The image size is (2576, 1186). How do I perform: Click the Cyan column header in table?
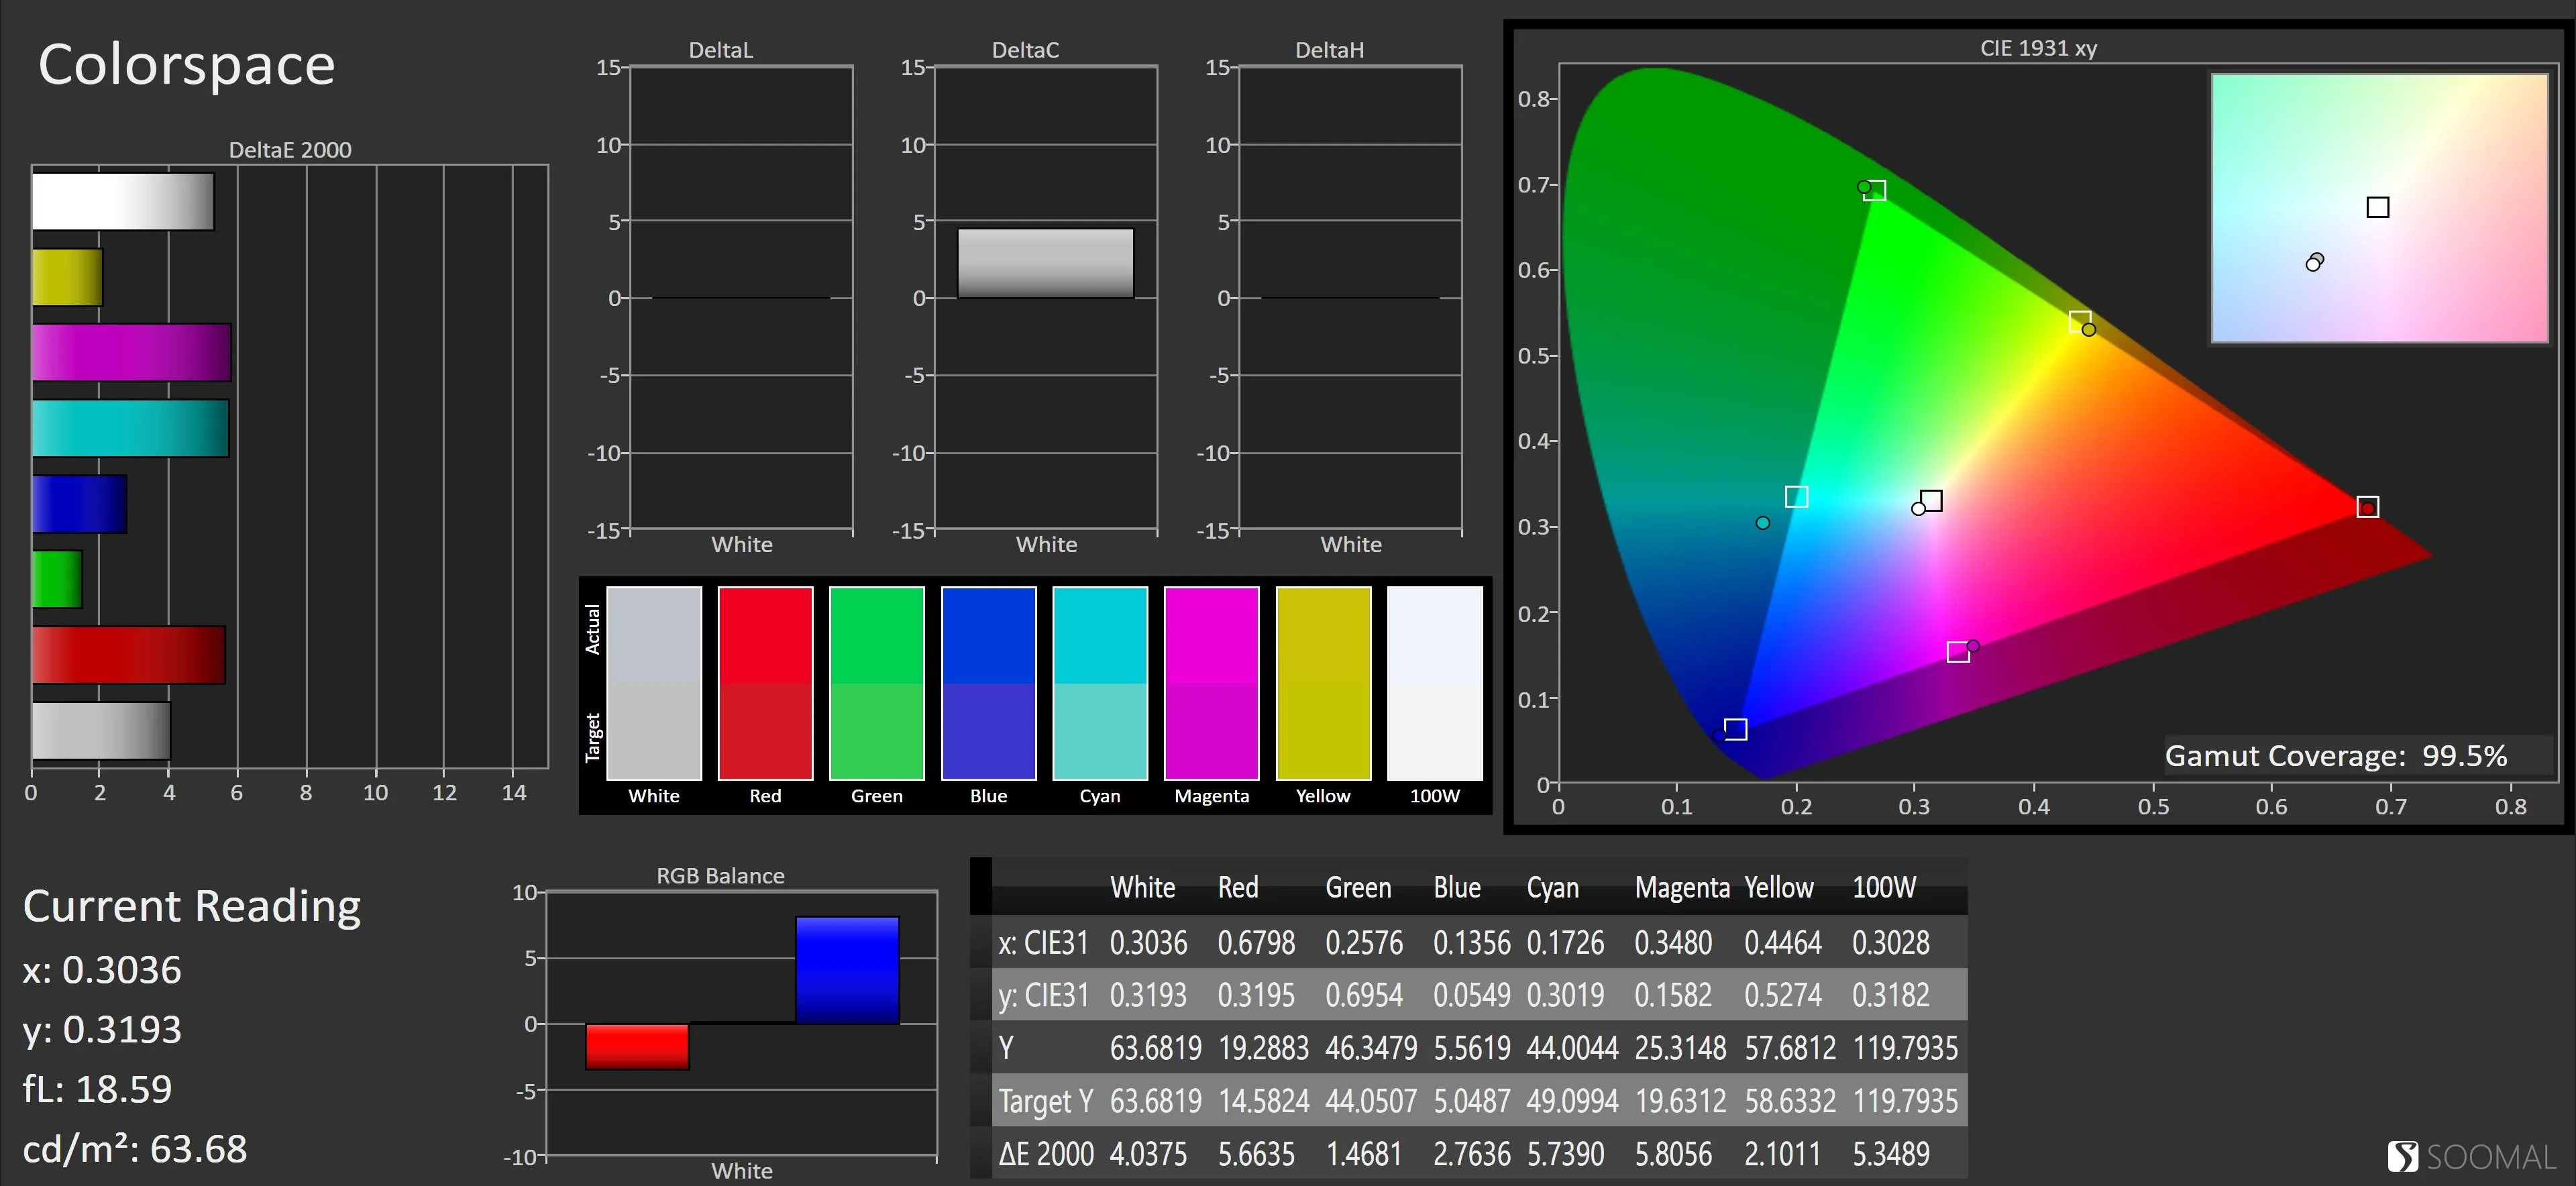tap(1553, 887)
